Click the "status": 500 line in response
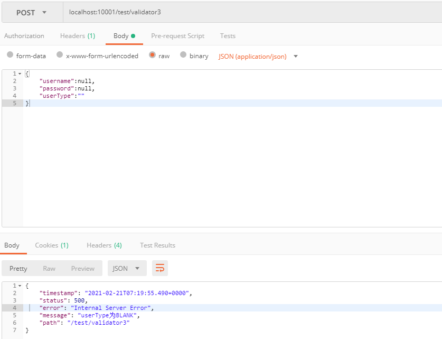The image size is (442, 339). click(x=63, y=300)
